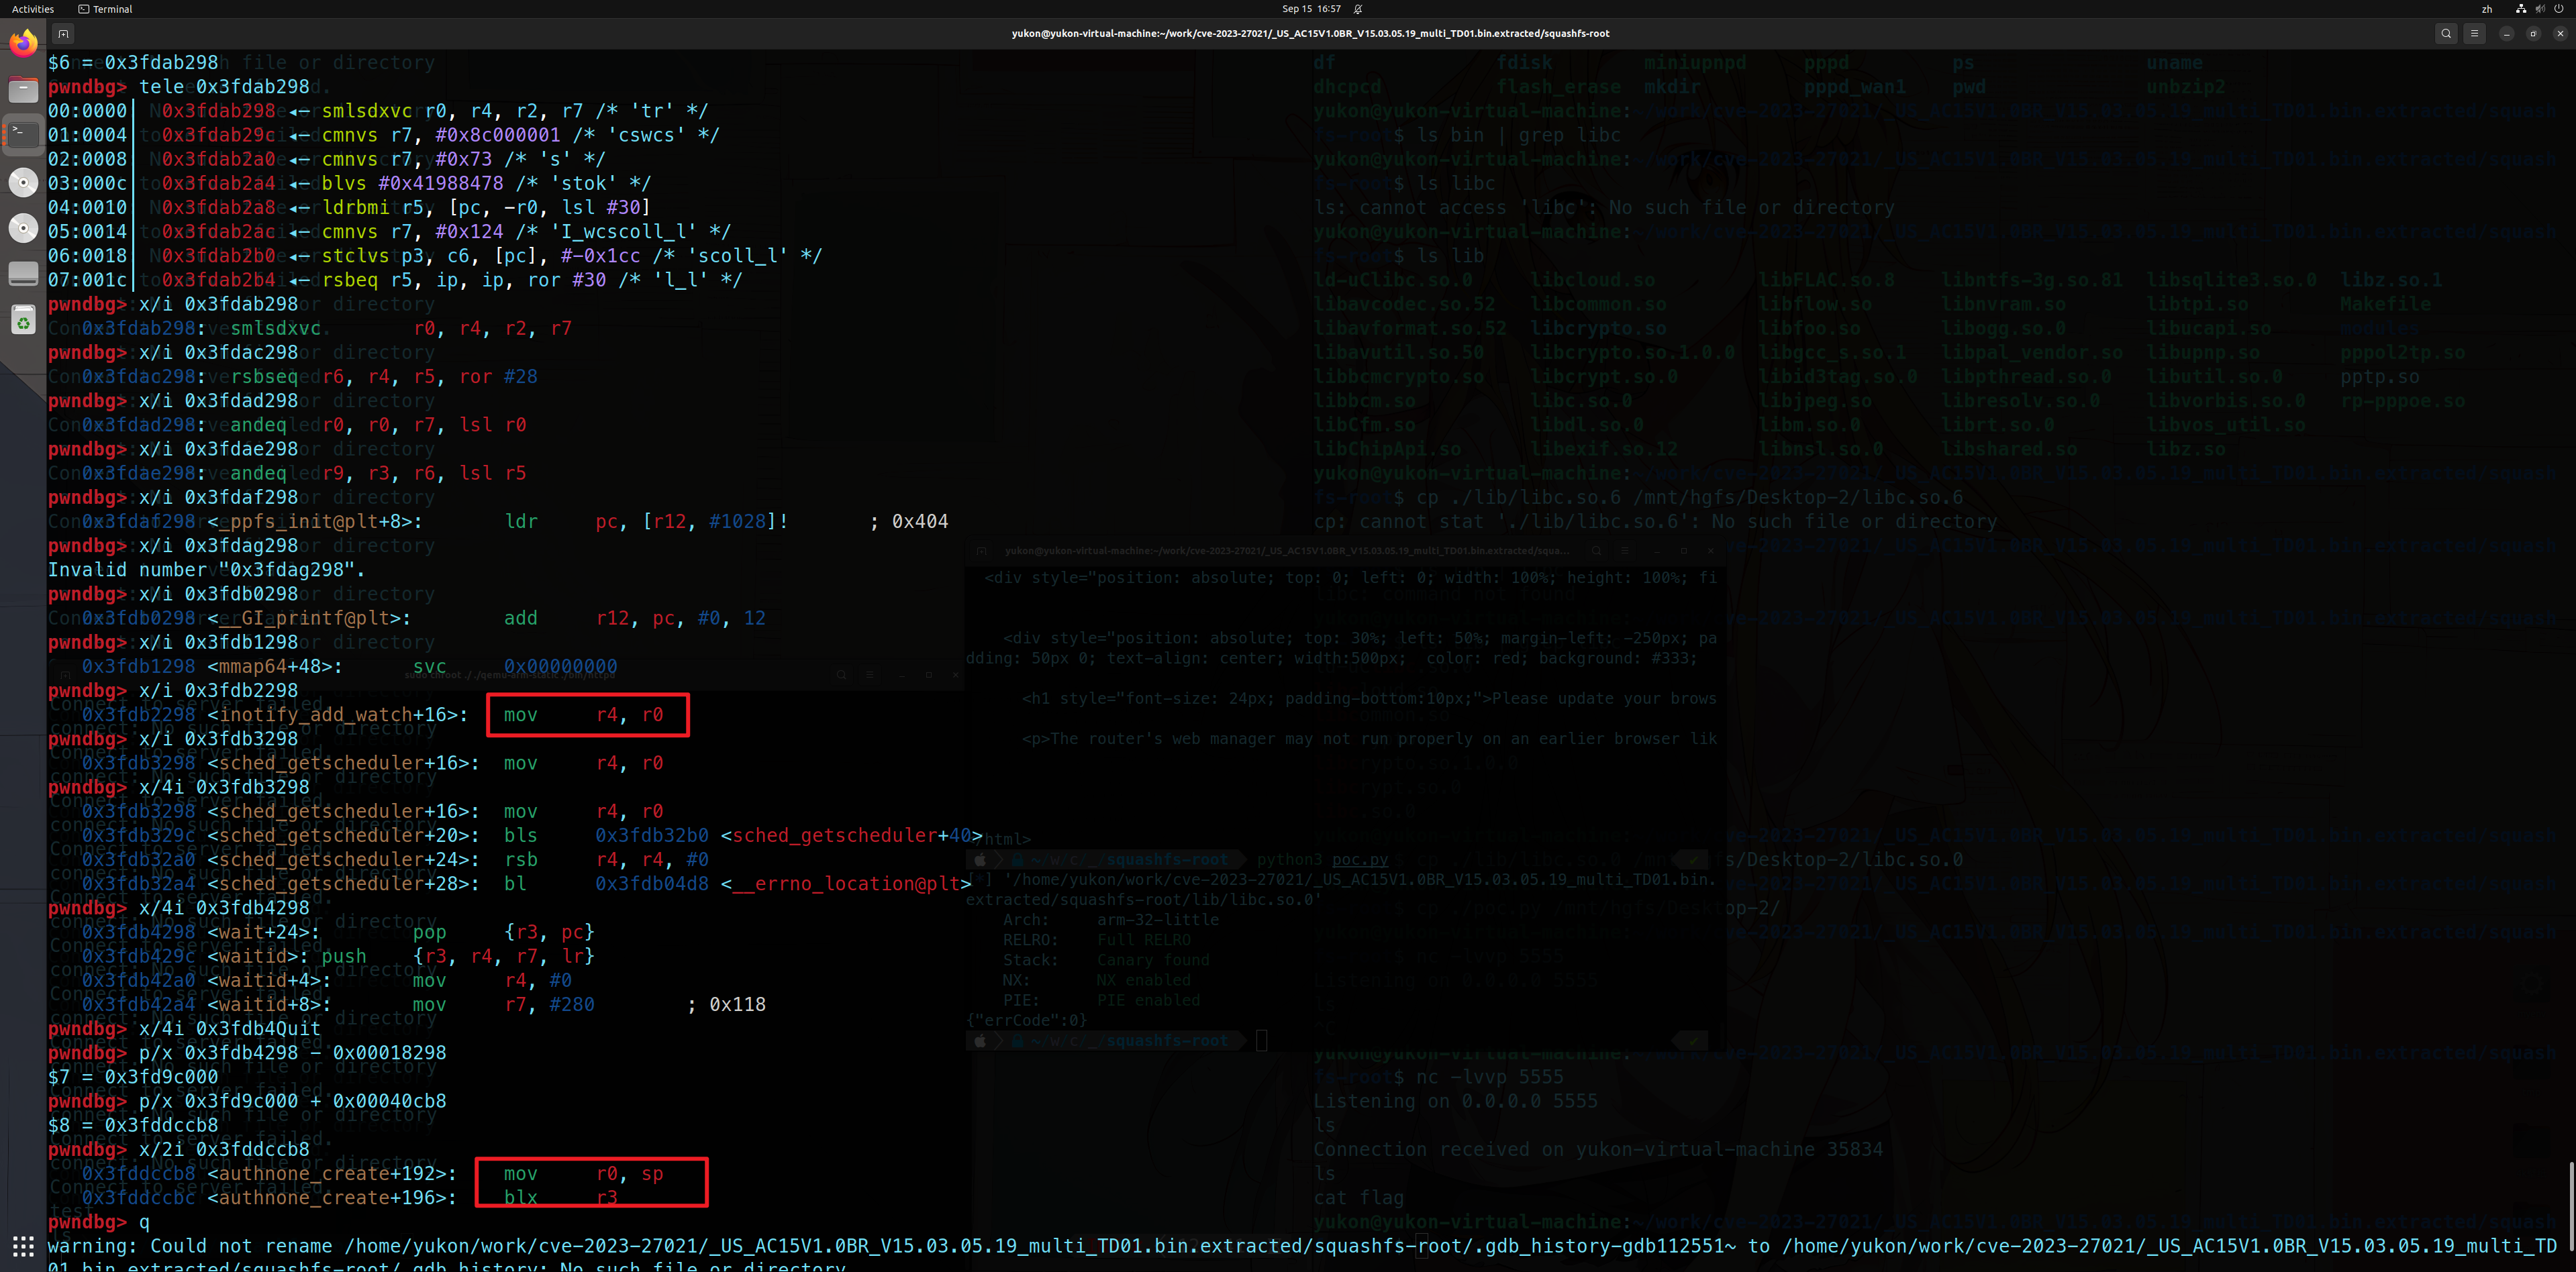Open the wired network status icon
The height and width of the screenshot is (1272, 2576).
pyautogui.click(x=2520, y=9)
